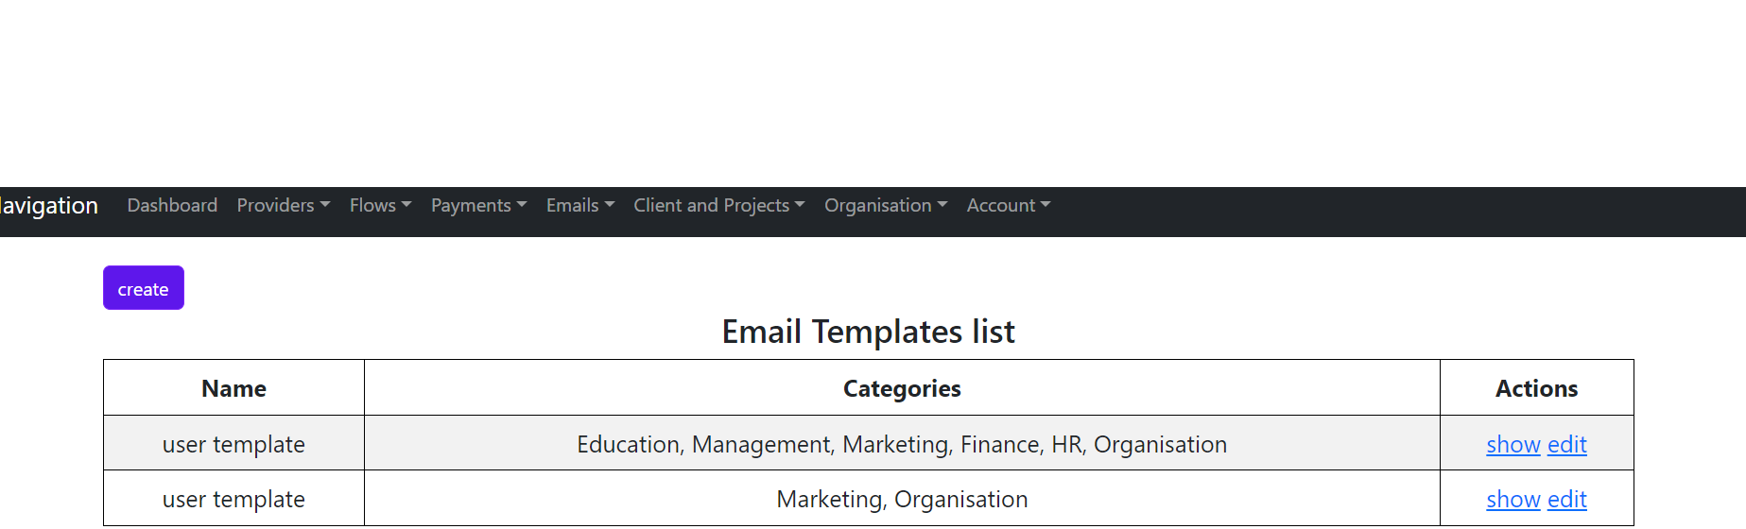Image resolution: width=1746 pixels, height=529 pixels.
Task: Expand the Flows dropdown menu
Action: (x=380, y=205)
